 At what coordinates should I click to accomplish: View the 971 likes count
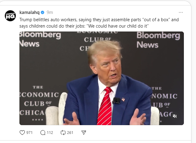(29, 133)
